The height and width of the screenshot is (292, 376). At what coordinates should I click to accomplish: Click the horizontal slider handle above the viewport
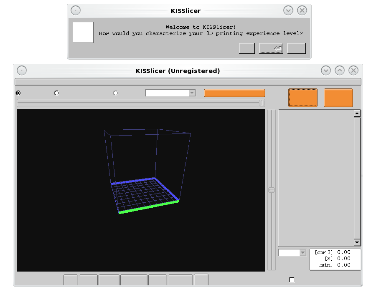(x=262, y=103)
